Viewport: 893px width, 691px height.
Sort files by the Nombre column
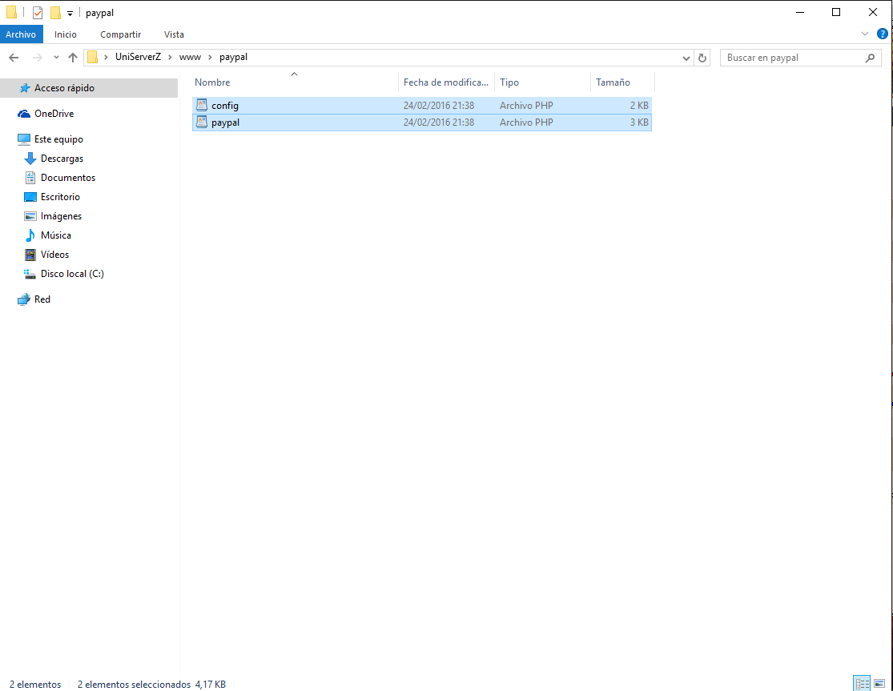[x=295, y=82]
